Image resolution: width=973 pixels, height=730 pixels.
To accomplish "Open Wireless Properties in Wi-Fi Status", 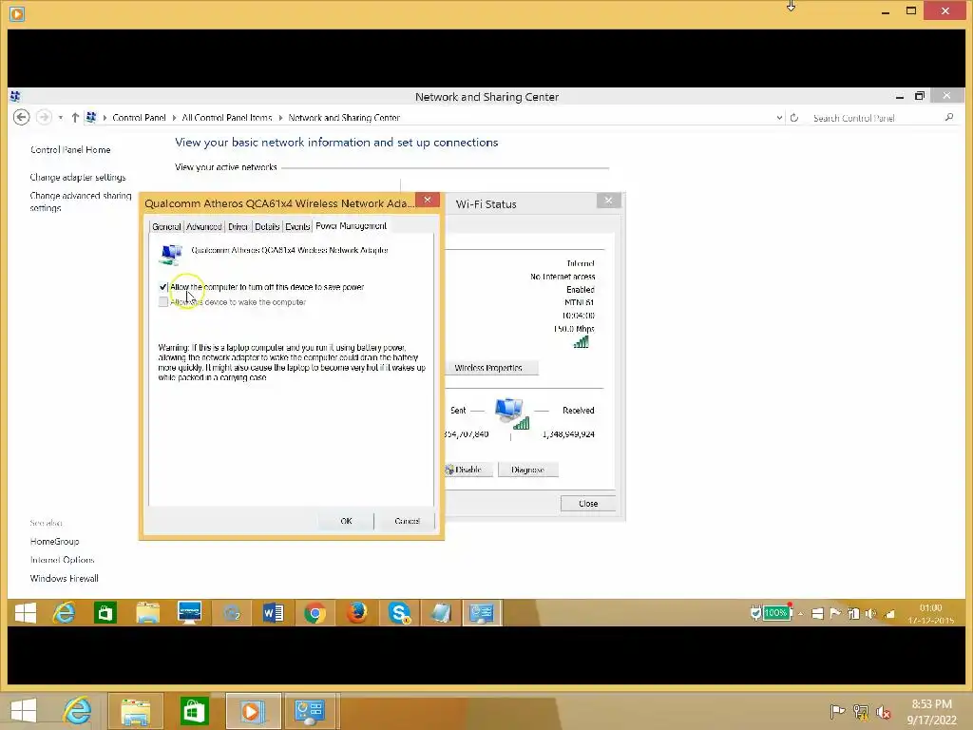I will point(488,368).
